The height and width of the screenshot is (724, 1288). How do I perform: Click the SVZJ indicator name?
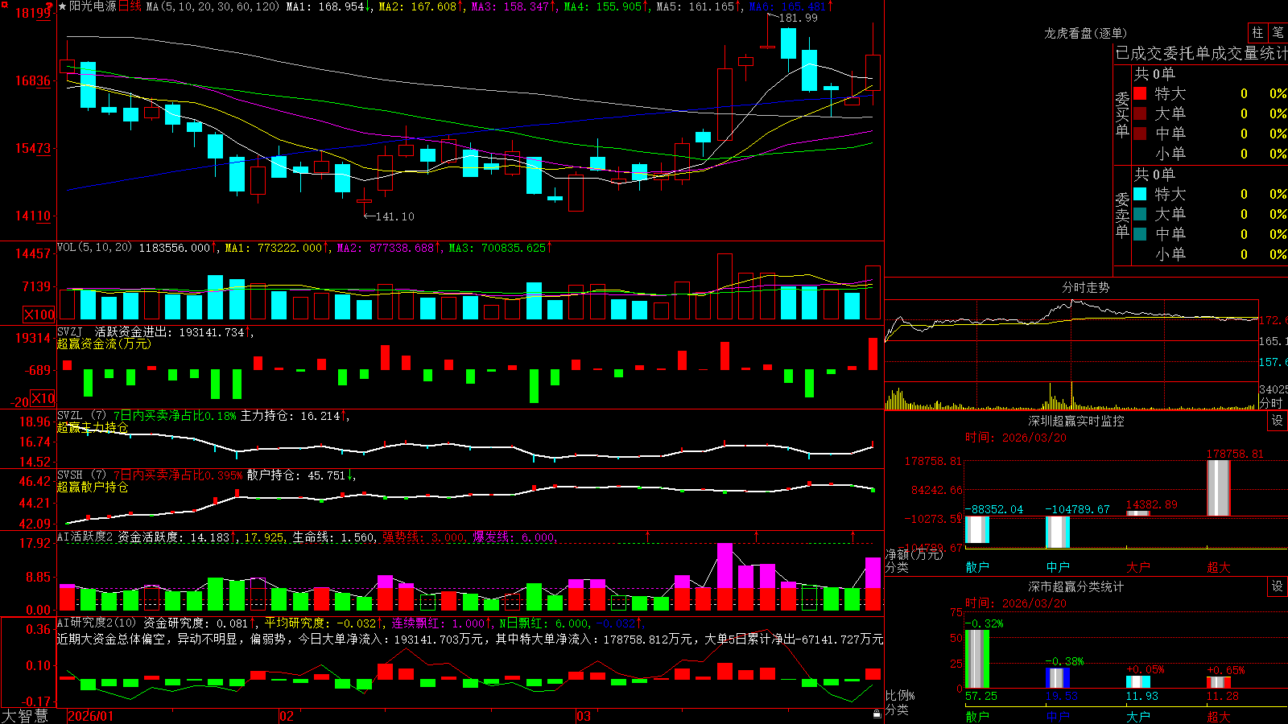tap(70, 331)
